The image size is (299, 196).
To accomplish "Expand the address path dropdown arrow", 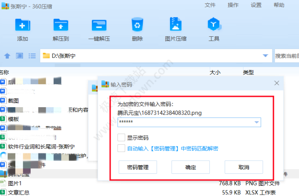I will click(x=265, y=56).
